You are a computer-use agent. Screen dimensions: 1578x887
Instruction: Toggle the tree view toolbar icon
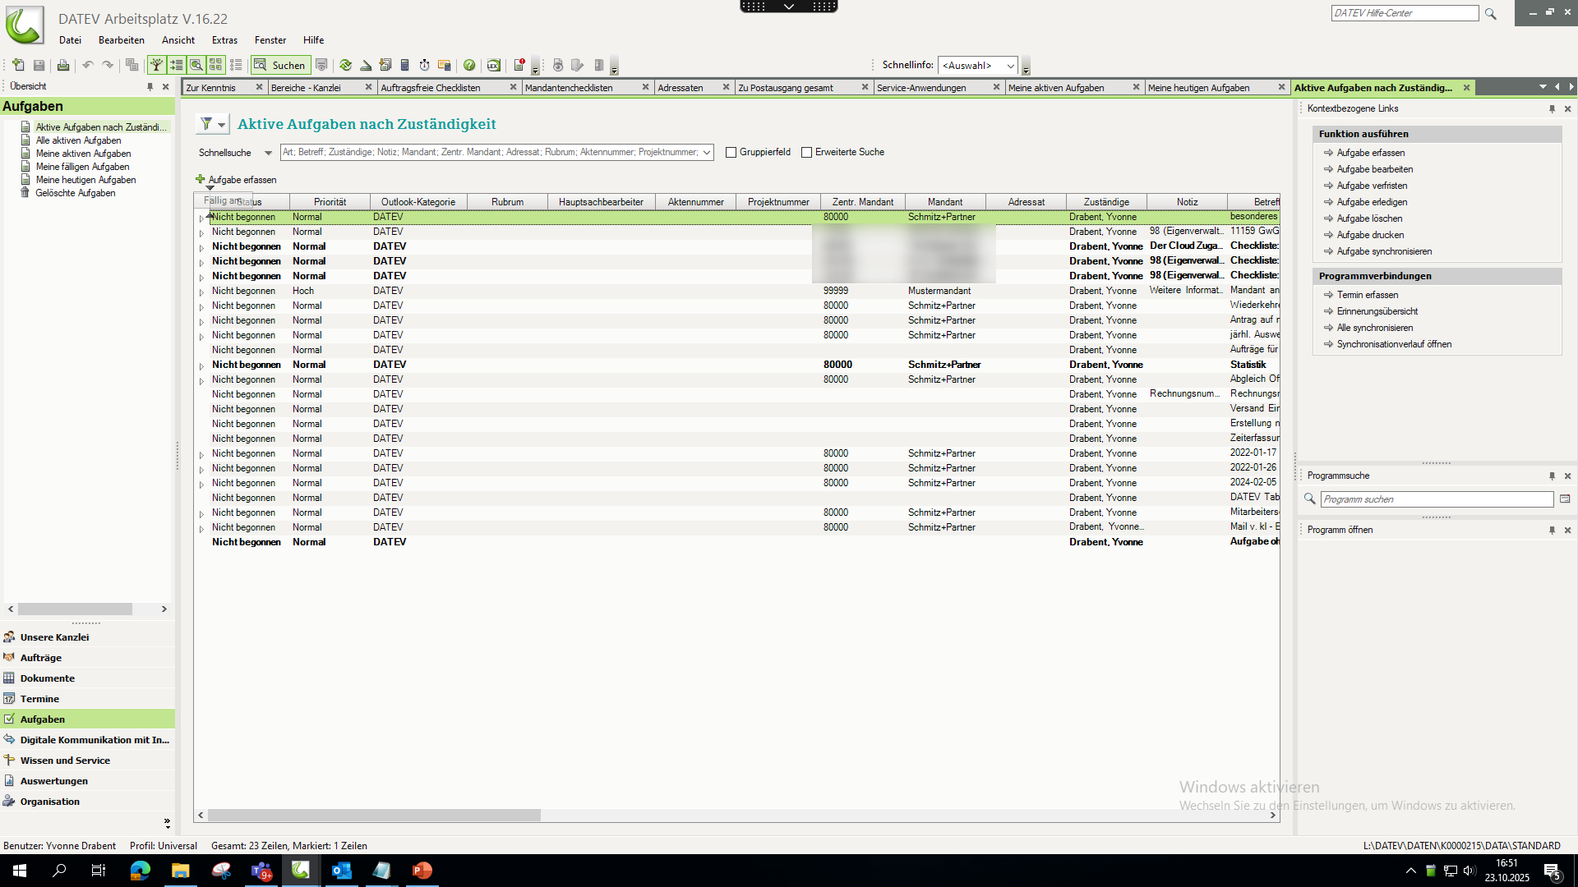click(156, 66)
